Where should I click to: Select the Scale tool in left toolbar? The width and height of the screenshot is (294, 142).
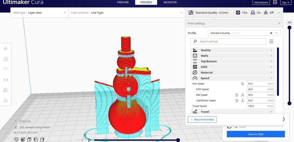(x=6, y=59)
